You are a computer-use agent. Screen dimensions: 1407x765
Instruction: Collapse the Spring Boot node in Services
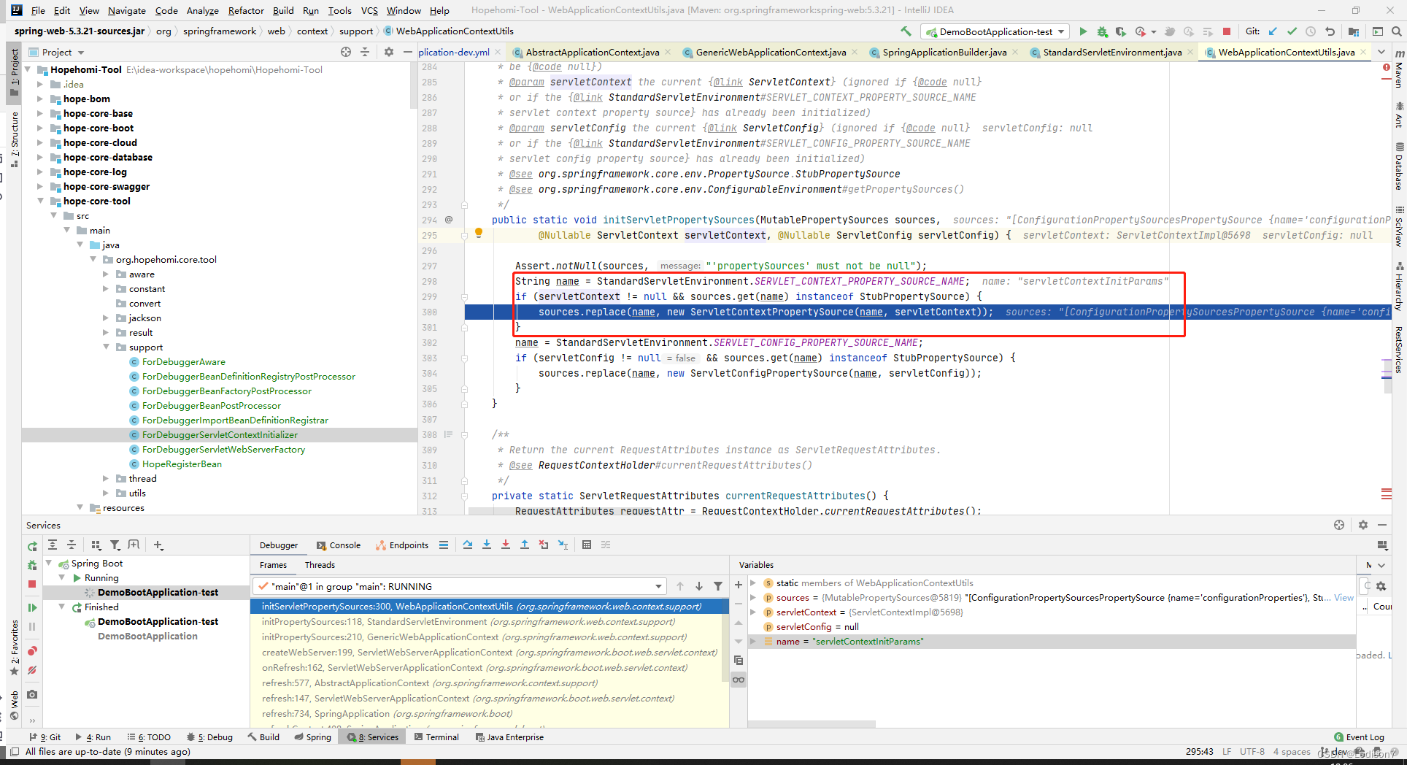[49, 563]
